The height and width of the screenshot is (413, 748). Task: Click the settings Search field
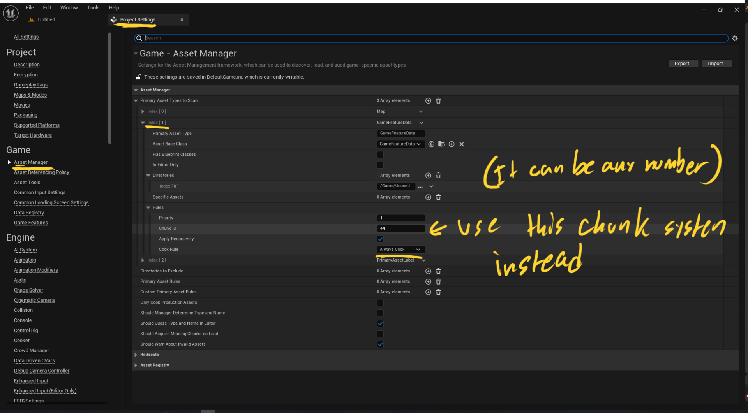pos(431,38)
